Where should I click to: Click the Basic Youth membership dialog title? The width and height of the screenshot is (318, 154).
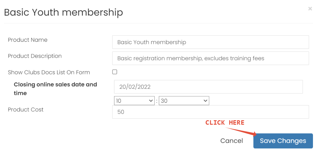coord(63,13)
